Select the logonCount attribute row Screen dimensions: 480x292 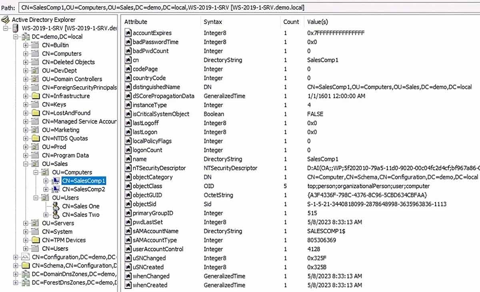300,150
